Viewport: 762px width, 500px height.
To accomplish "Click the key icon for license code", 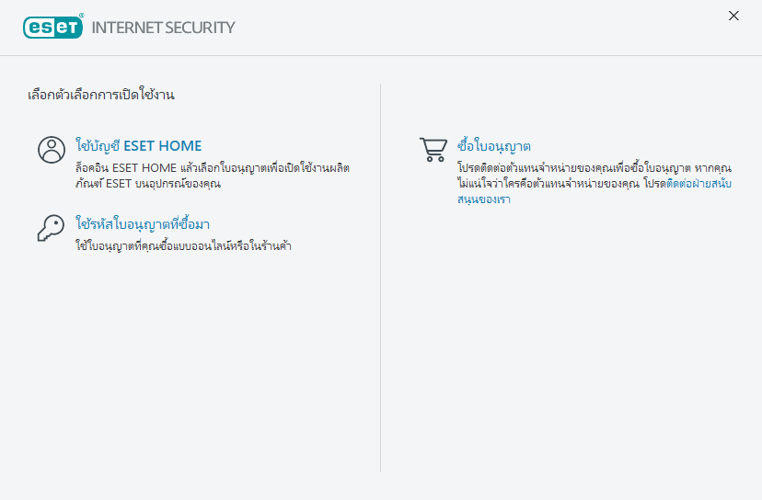I will point(51,228).
